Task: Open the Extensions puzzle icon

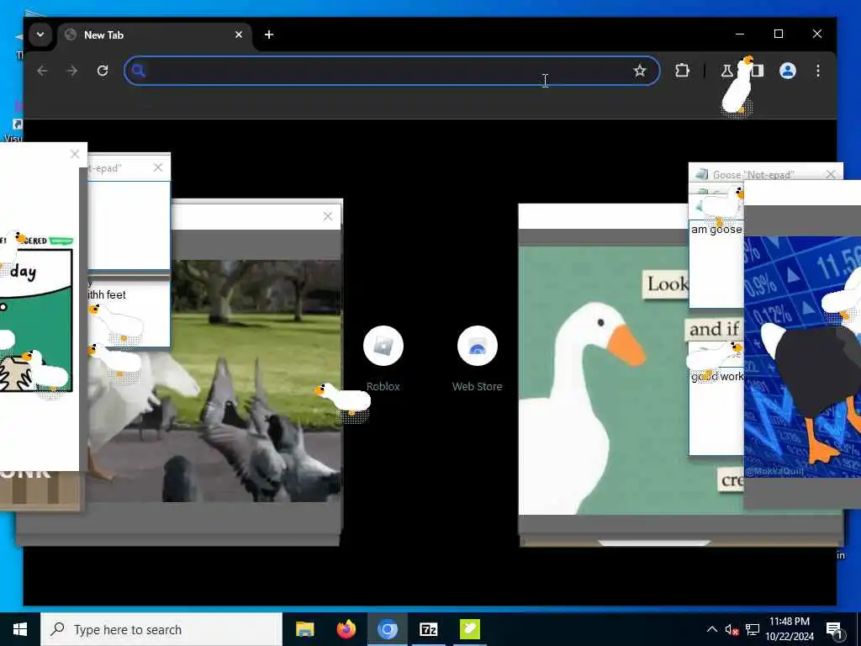Action: (x=682, y=71)
